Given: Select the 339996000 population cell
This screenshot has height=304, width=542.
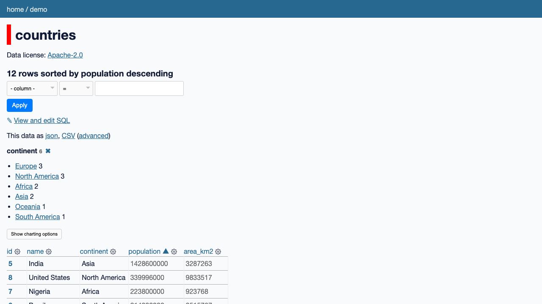Looking at the screenshot, I should (156, 277).
